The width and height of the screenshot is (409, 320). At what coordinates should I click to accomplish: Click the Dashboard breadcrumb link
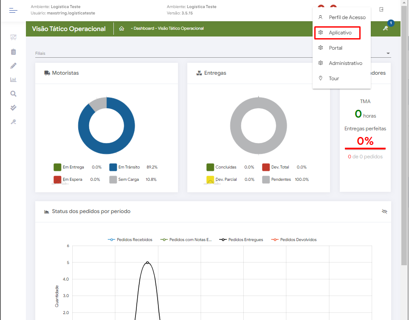click(144, 28)
